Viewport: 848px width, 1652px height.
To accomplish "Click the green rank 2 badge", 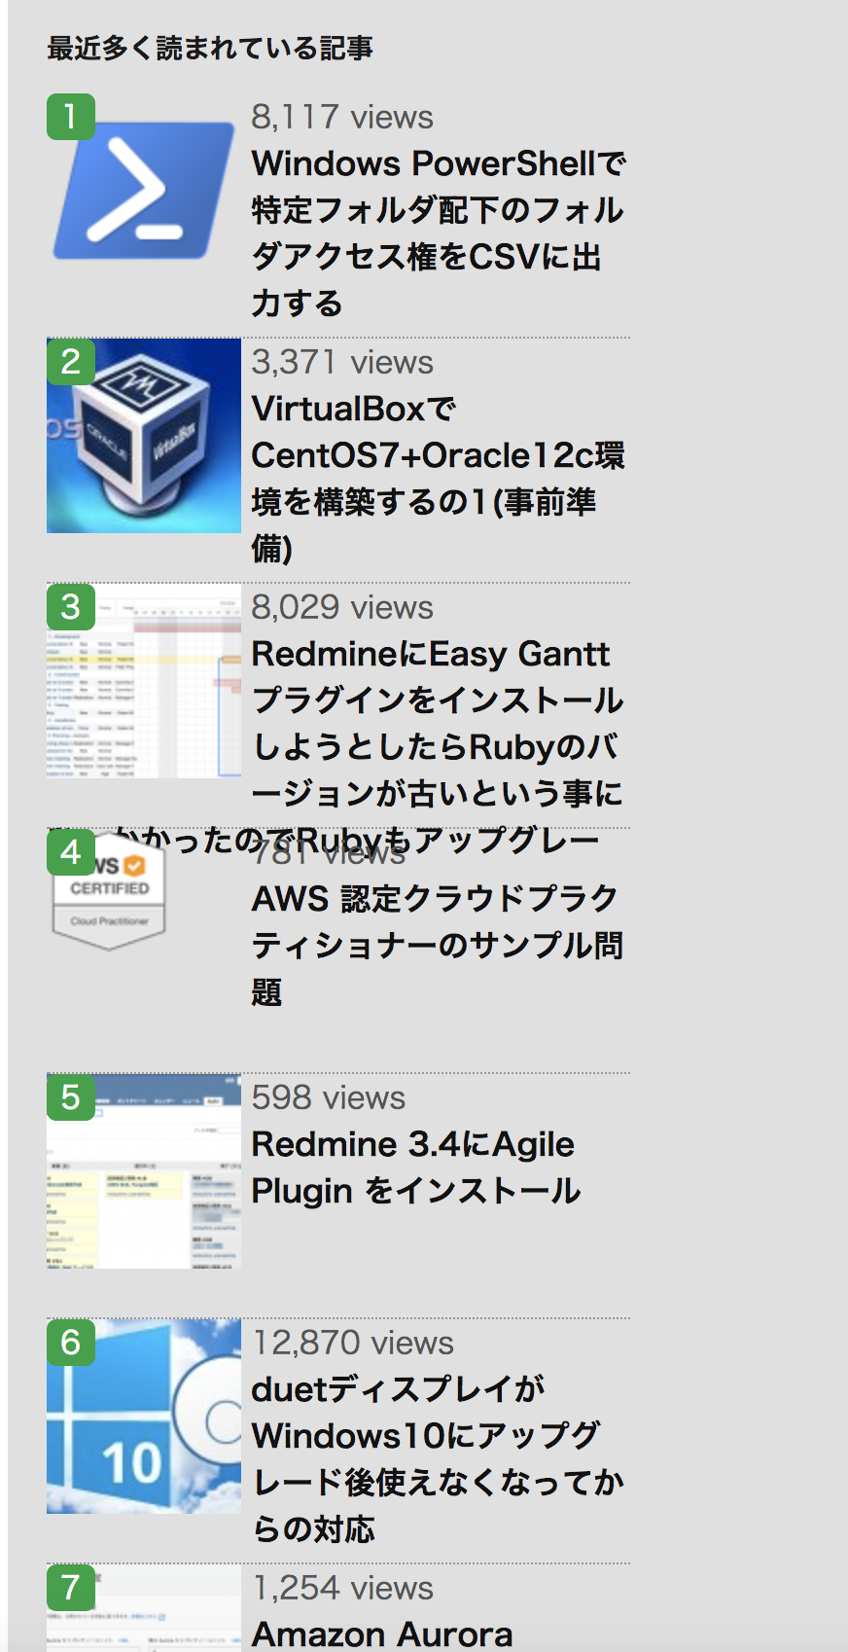I will [x=71, y=362].
